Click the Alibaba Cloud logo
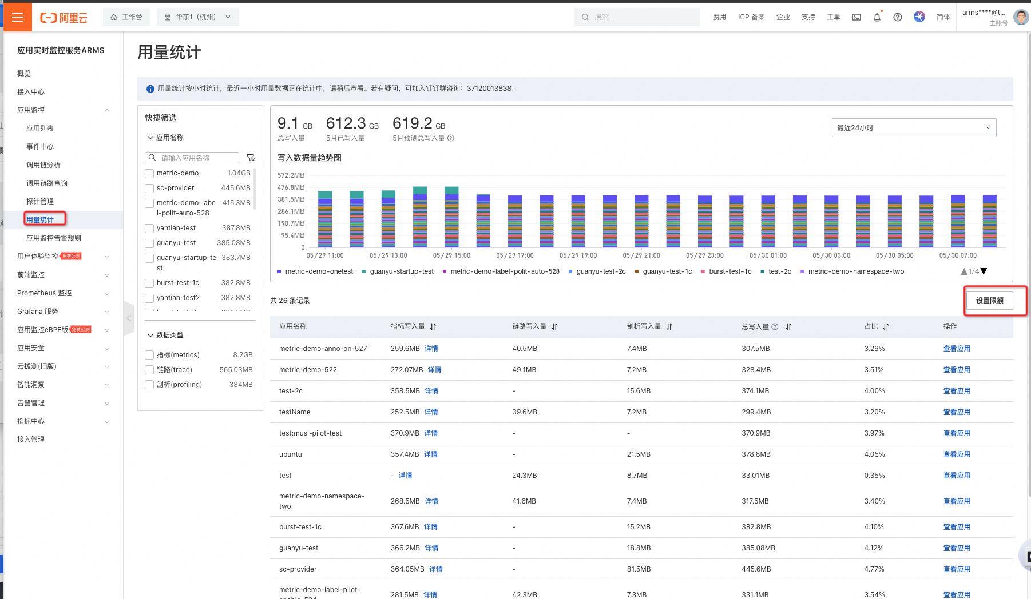 [x=64, y=18]
